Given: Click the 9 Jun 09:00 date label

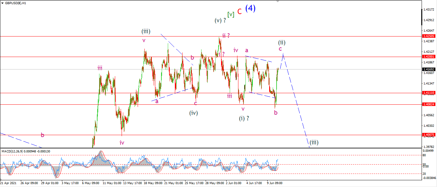Looking at the screenshot, I should pyautogui.click(x=275, y=183).
